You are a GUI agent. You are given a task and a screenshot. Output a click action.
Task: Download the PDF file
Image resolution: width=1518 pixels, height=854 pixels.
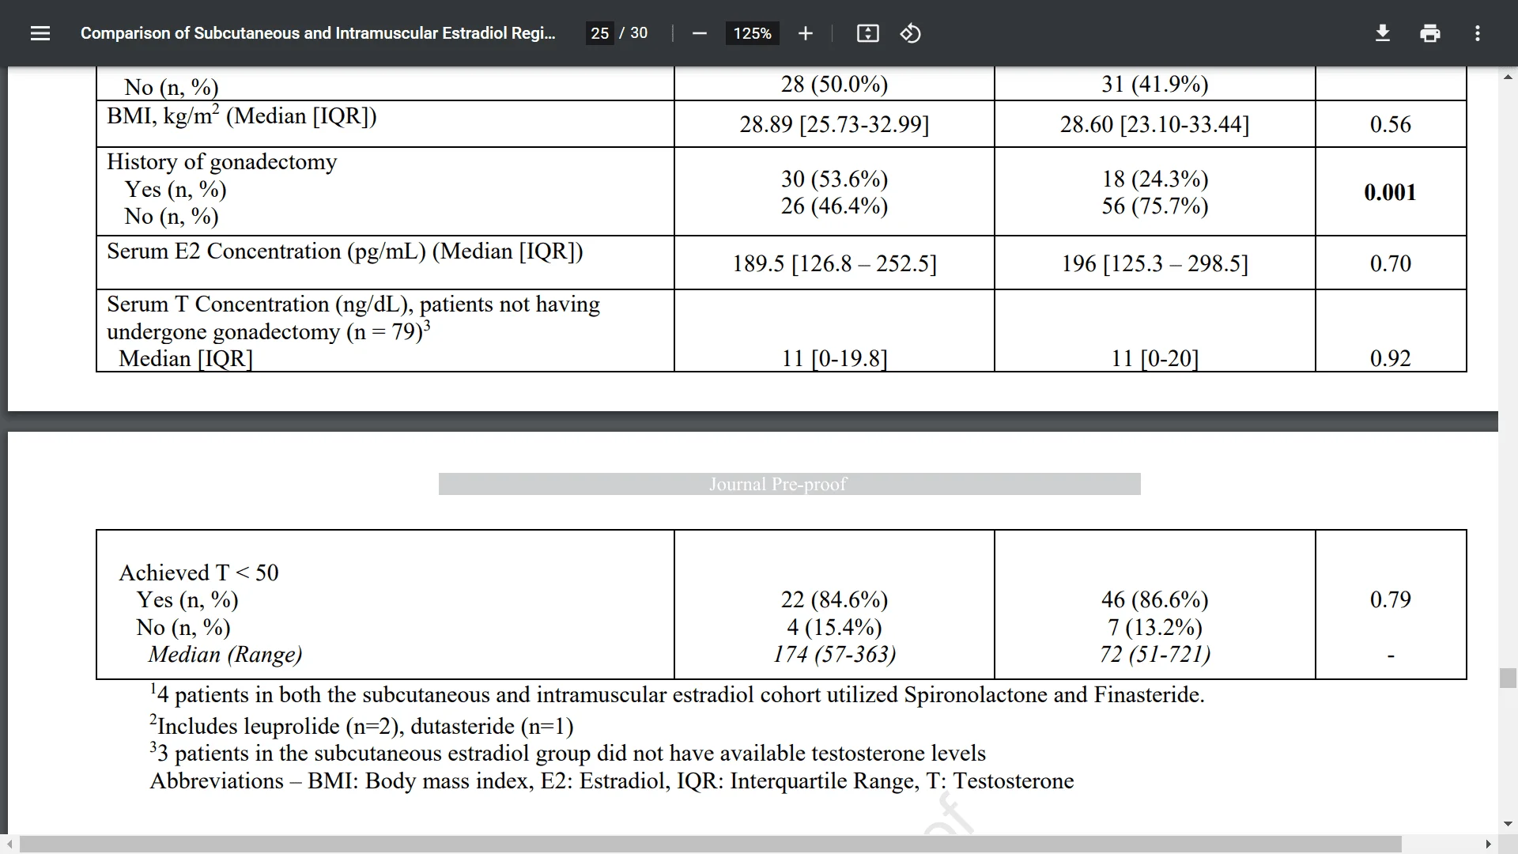pyautogui.click(x=1383, y=33)
